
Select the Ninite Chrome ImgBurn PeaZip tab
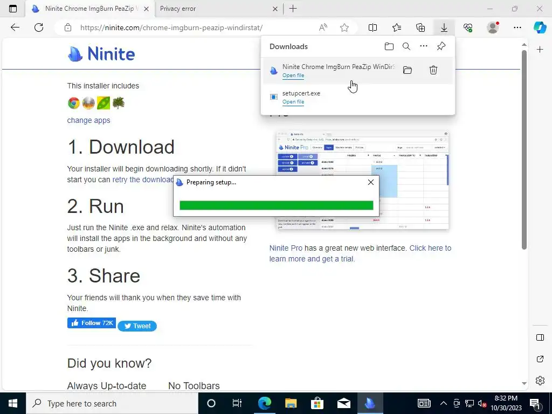pyautogui.click(x=89, y=9)
